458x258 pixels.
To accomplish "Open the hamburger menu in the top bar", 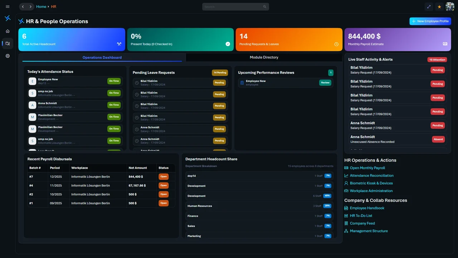I will 8,7.
